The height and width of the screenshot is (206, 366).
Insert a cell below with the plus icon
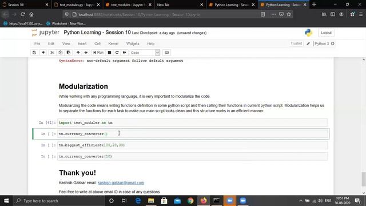click(43, 53)
